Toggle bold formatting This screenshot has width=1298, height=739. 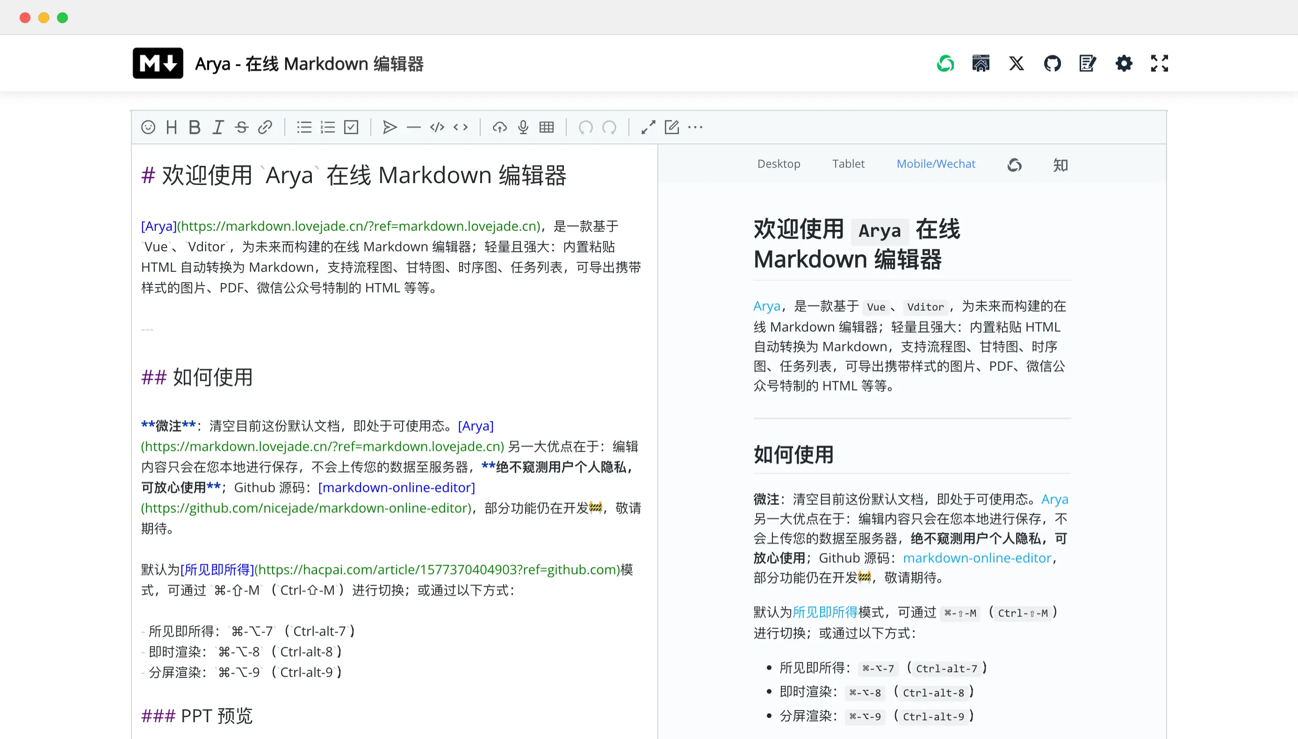pyautogui.click(x=194, y=127)
